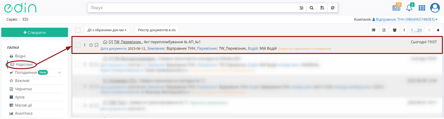Click 'Сьогодні 19:07' timestamp
444x119 pixels.
click(424, 42)
